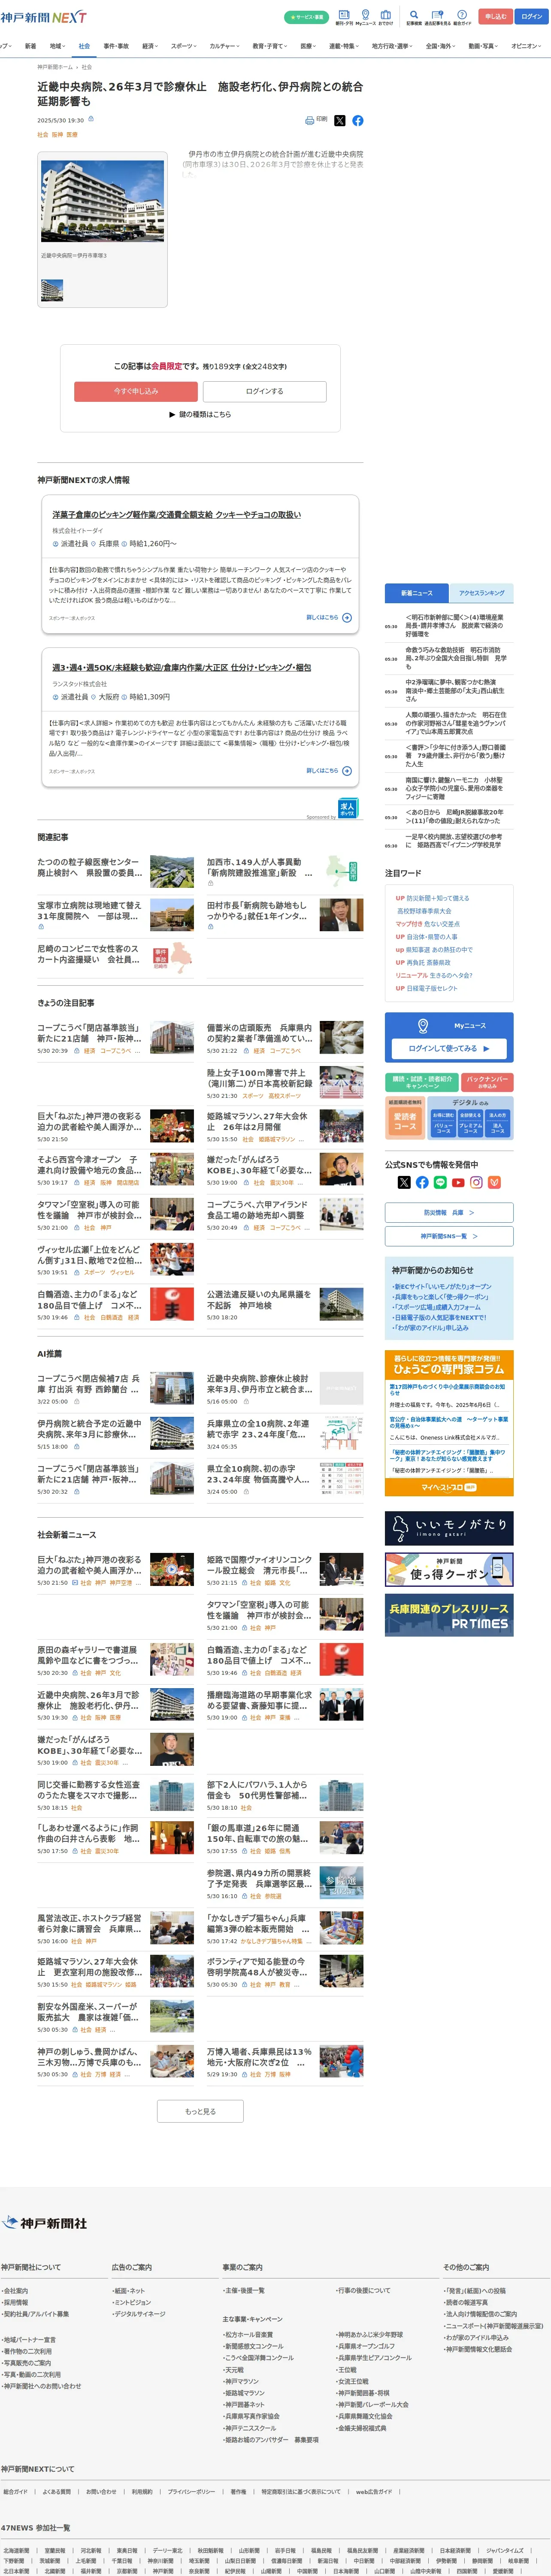Open the X icon under 公式SNS
Viewport: 551px width, 2576px height.
404,1182
